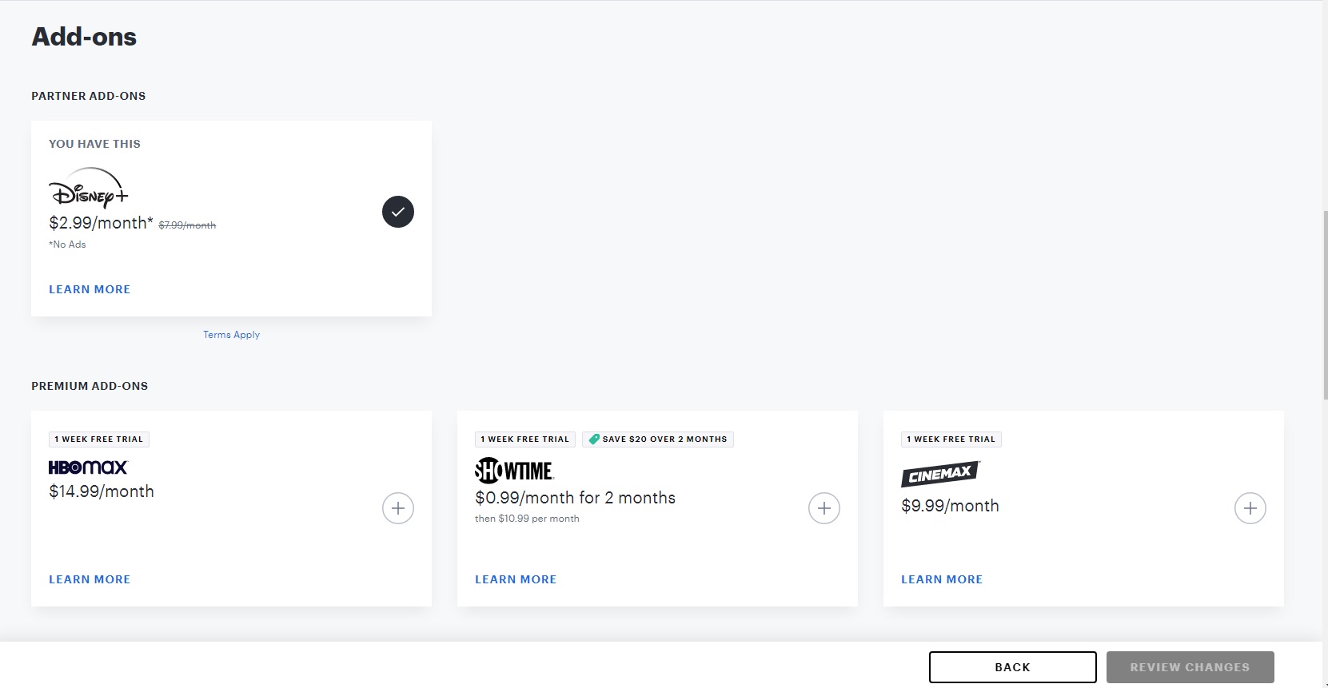Add Cinemax with the plus button

tap(1250, 508)
